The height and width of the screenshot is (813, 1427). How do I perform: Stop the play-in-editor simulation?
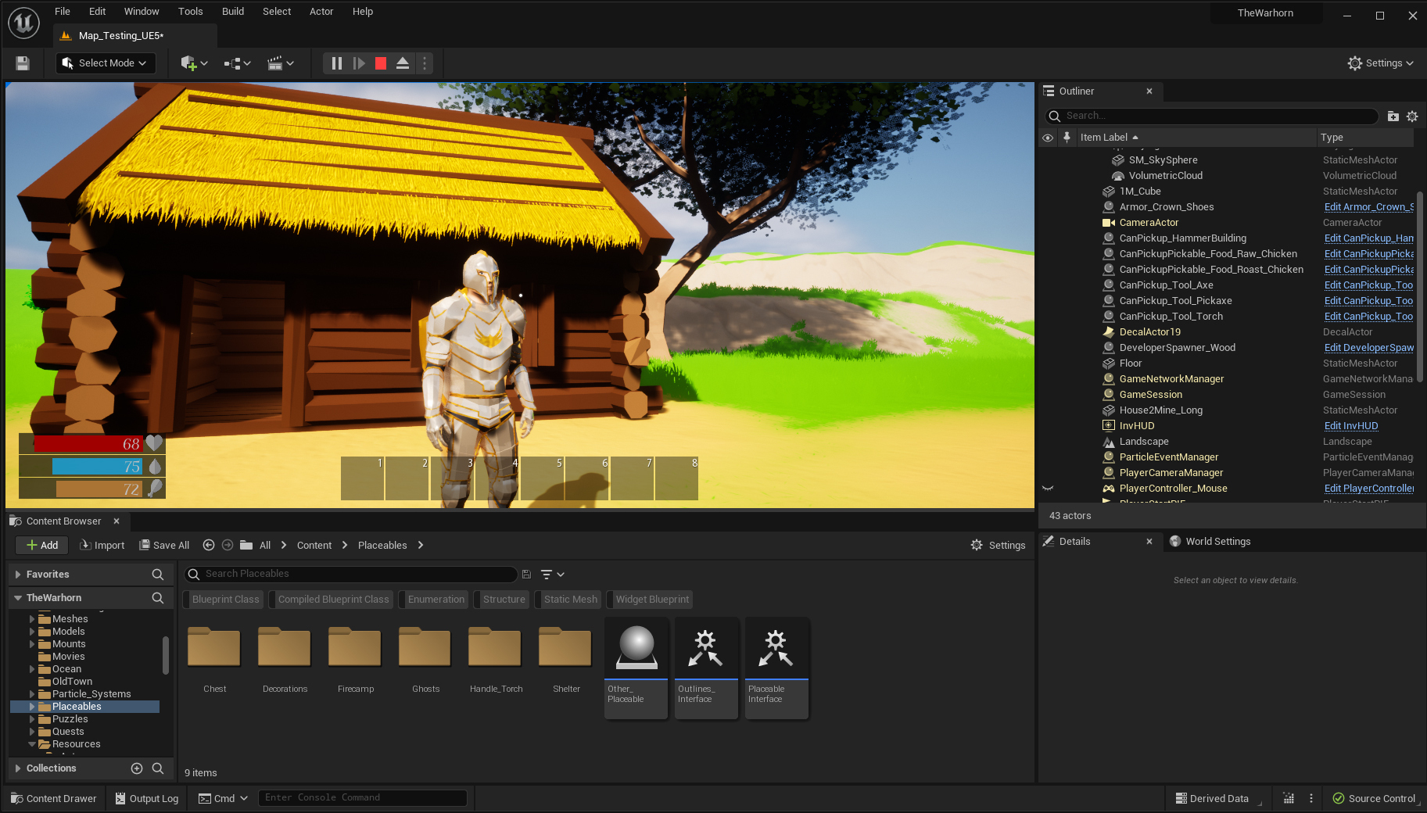pos(381,63)
